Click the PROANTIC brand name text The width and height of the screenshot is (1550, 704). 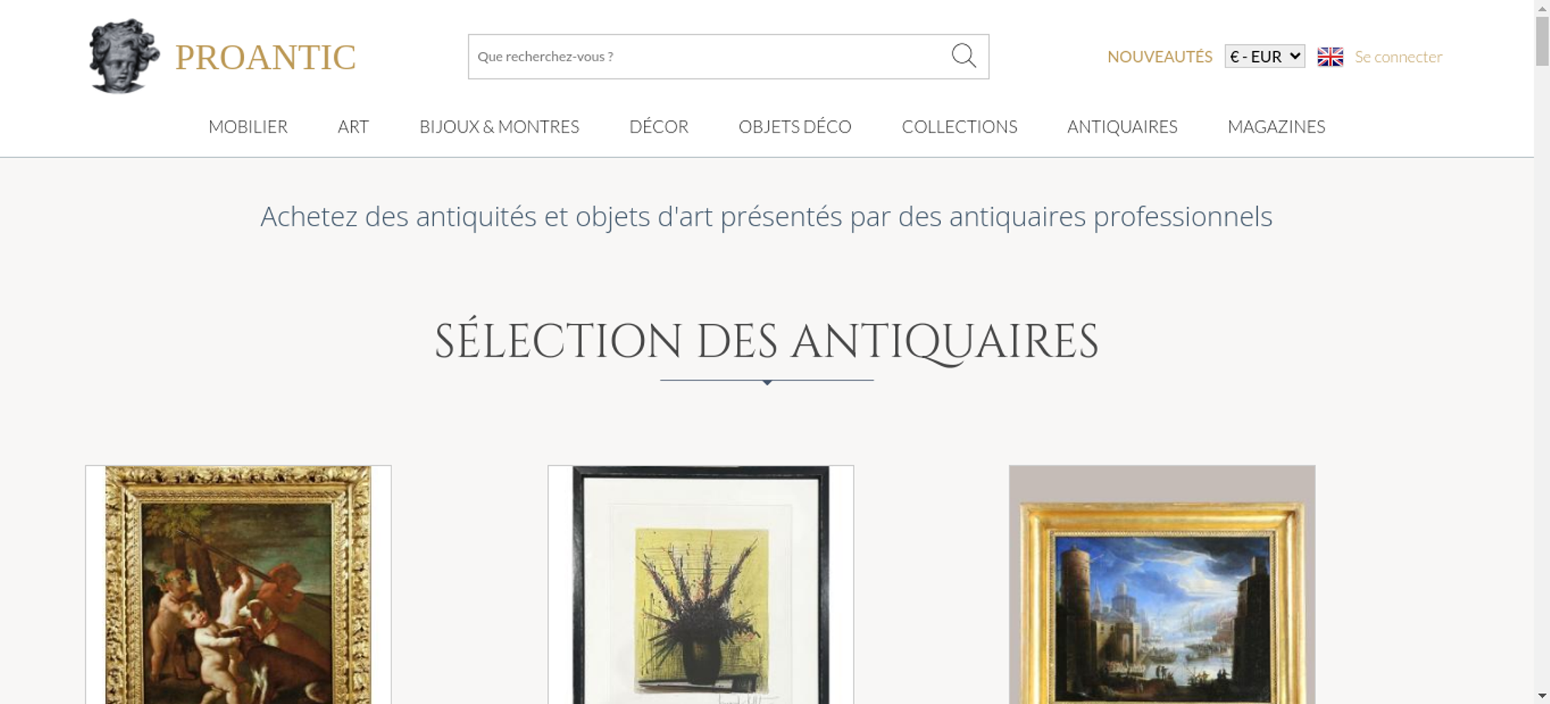265,57
